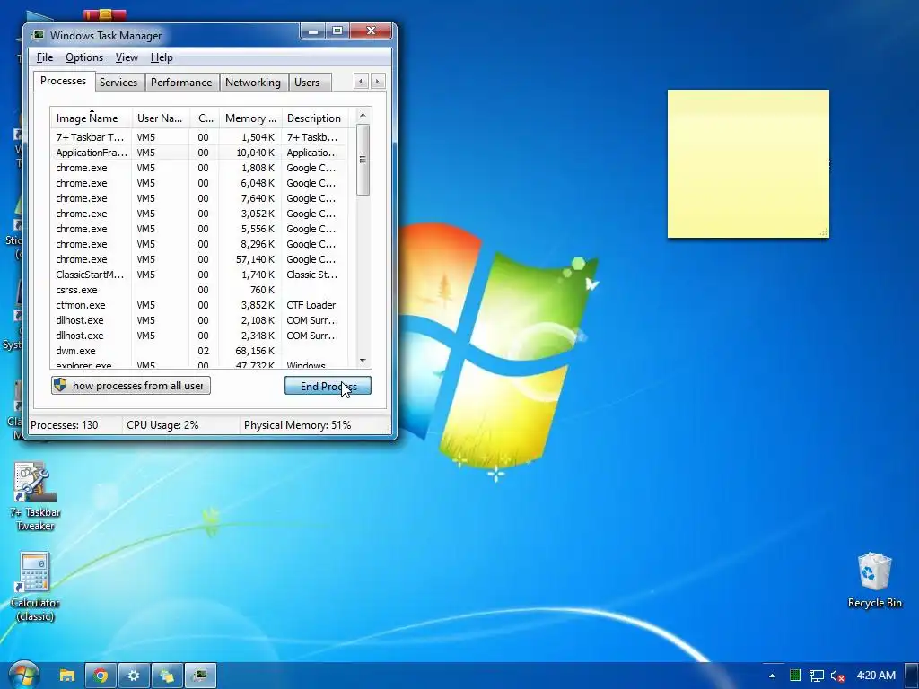Viewport: 919px width, 689px height.
Task: Switch to the Performance tab
Action: [181, 83]
